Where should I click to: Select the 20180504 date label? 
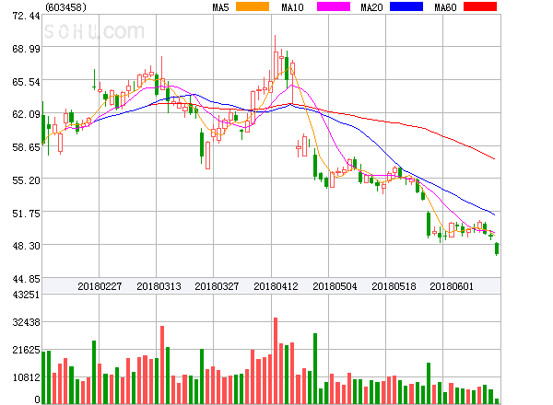point(335,286)
